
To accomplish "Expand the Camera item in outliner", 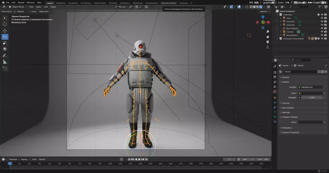I will (280, 32).
